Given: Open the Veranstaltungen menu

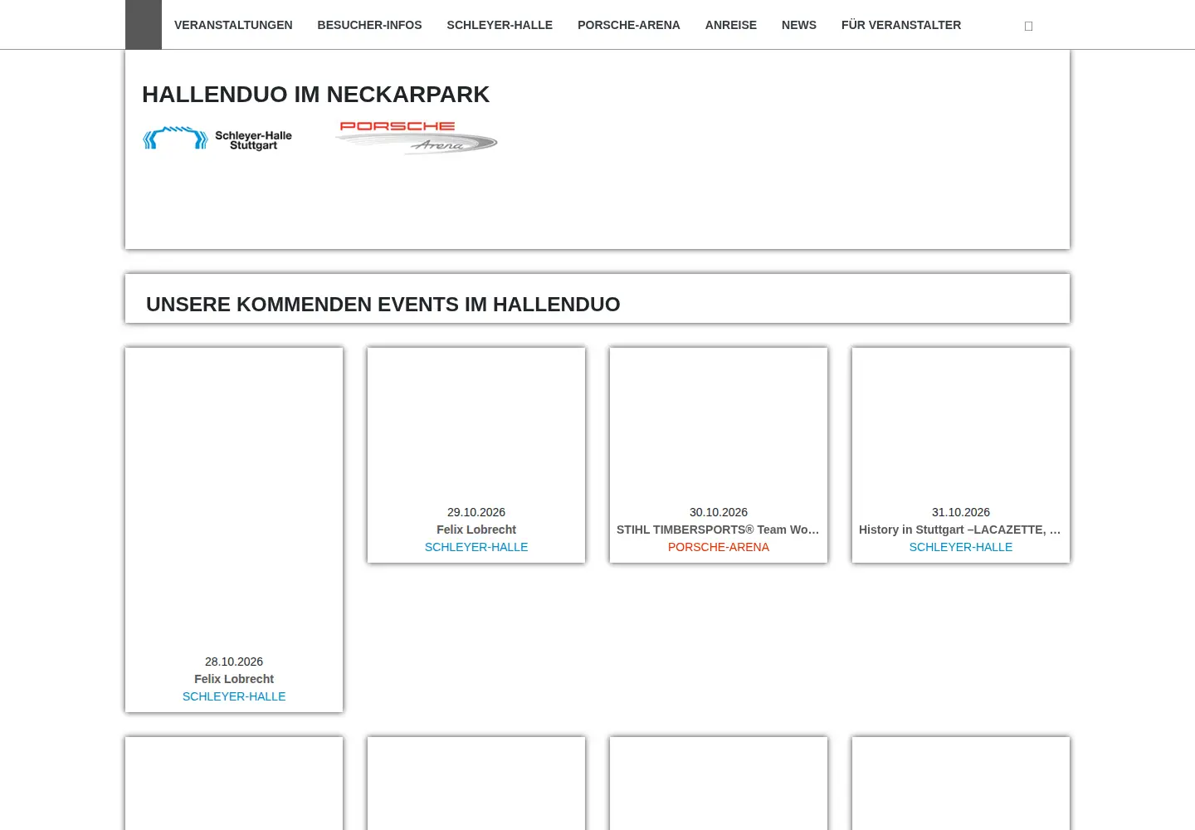Looking at the screenshot, I should click(x=233, y=25).
